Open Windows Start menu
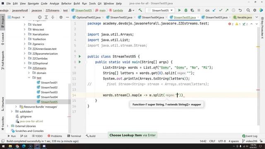The image size is (265, 149). [3, 146]
